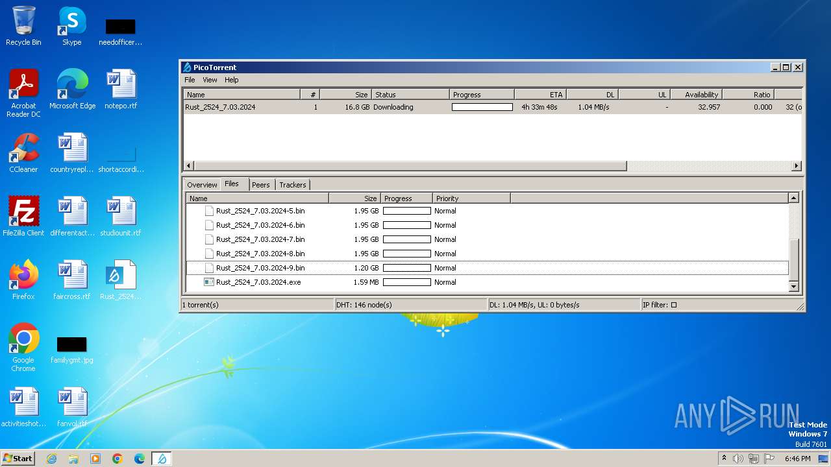Click the CCleaner desktop shortcut
This screenshot has height=467, width=831.
point(23,153)
